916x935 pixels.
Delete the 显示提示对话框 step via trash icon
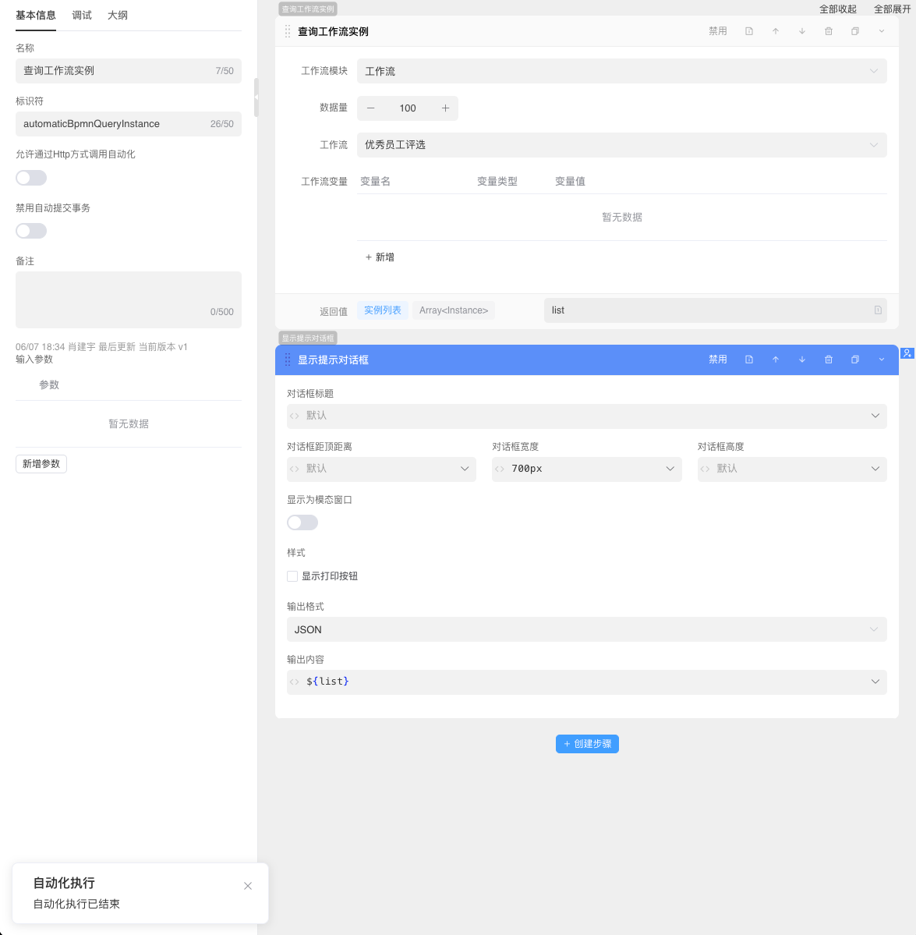pos(828,359)
